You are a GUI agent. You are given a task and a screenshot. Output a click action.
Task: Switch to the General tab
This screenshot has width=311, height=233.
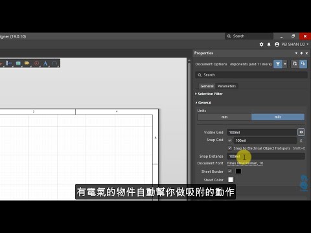tap(207, 86)
